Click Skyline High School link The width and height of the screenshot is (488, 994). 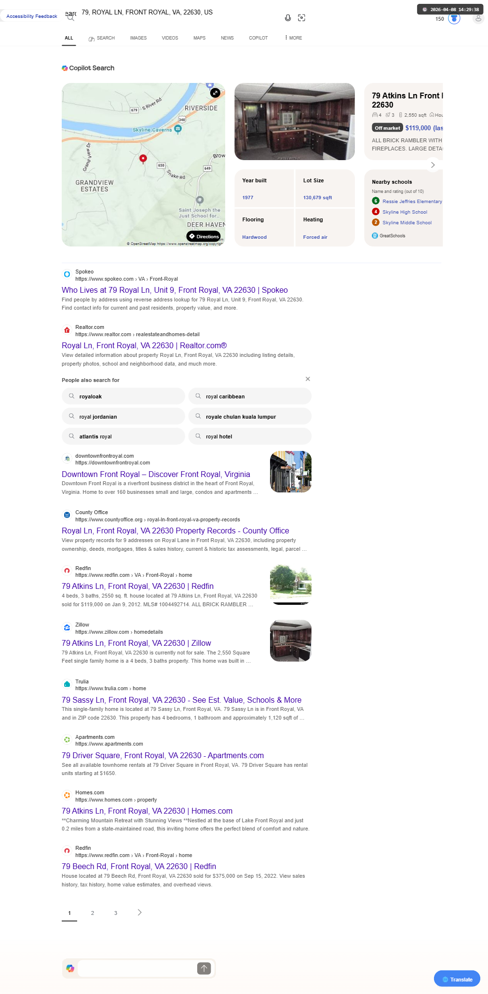click(x=405, y=212)
